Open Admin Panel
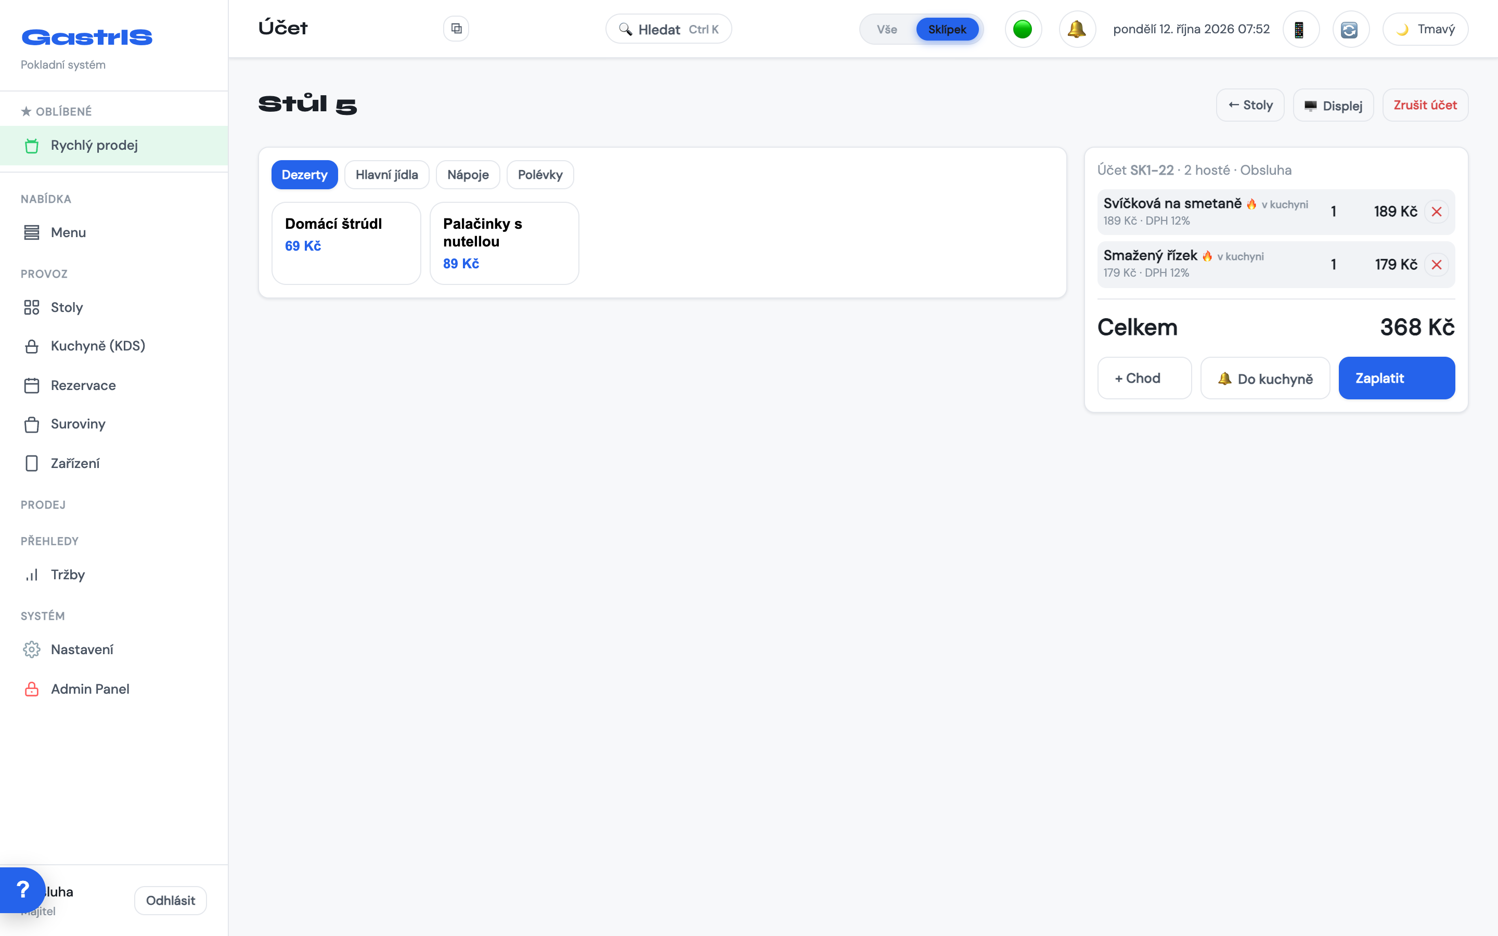 click(114, 689)
